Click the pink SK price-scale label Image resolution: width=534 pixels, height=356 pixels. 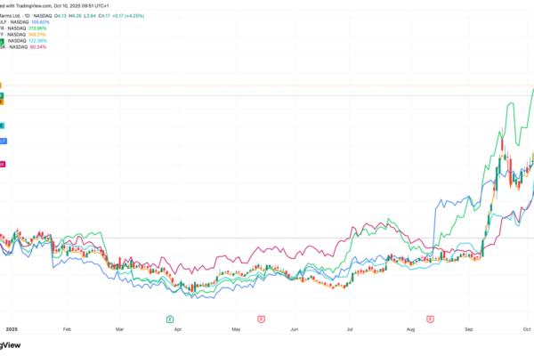(3, 164)
